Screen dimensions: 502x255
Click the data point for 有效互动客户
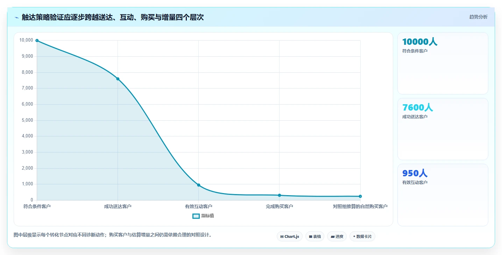pos(198,185)
